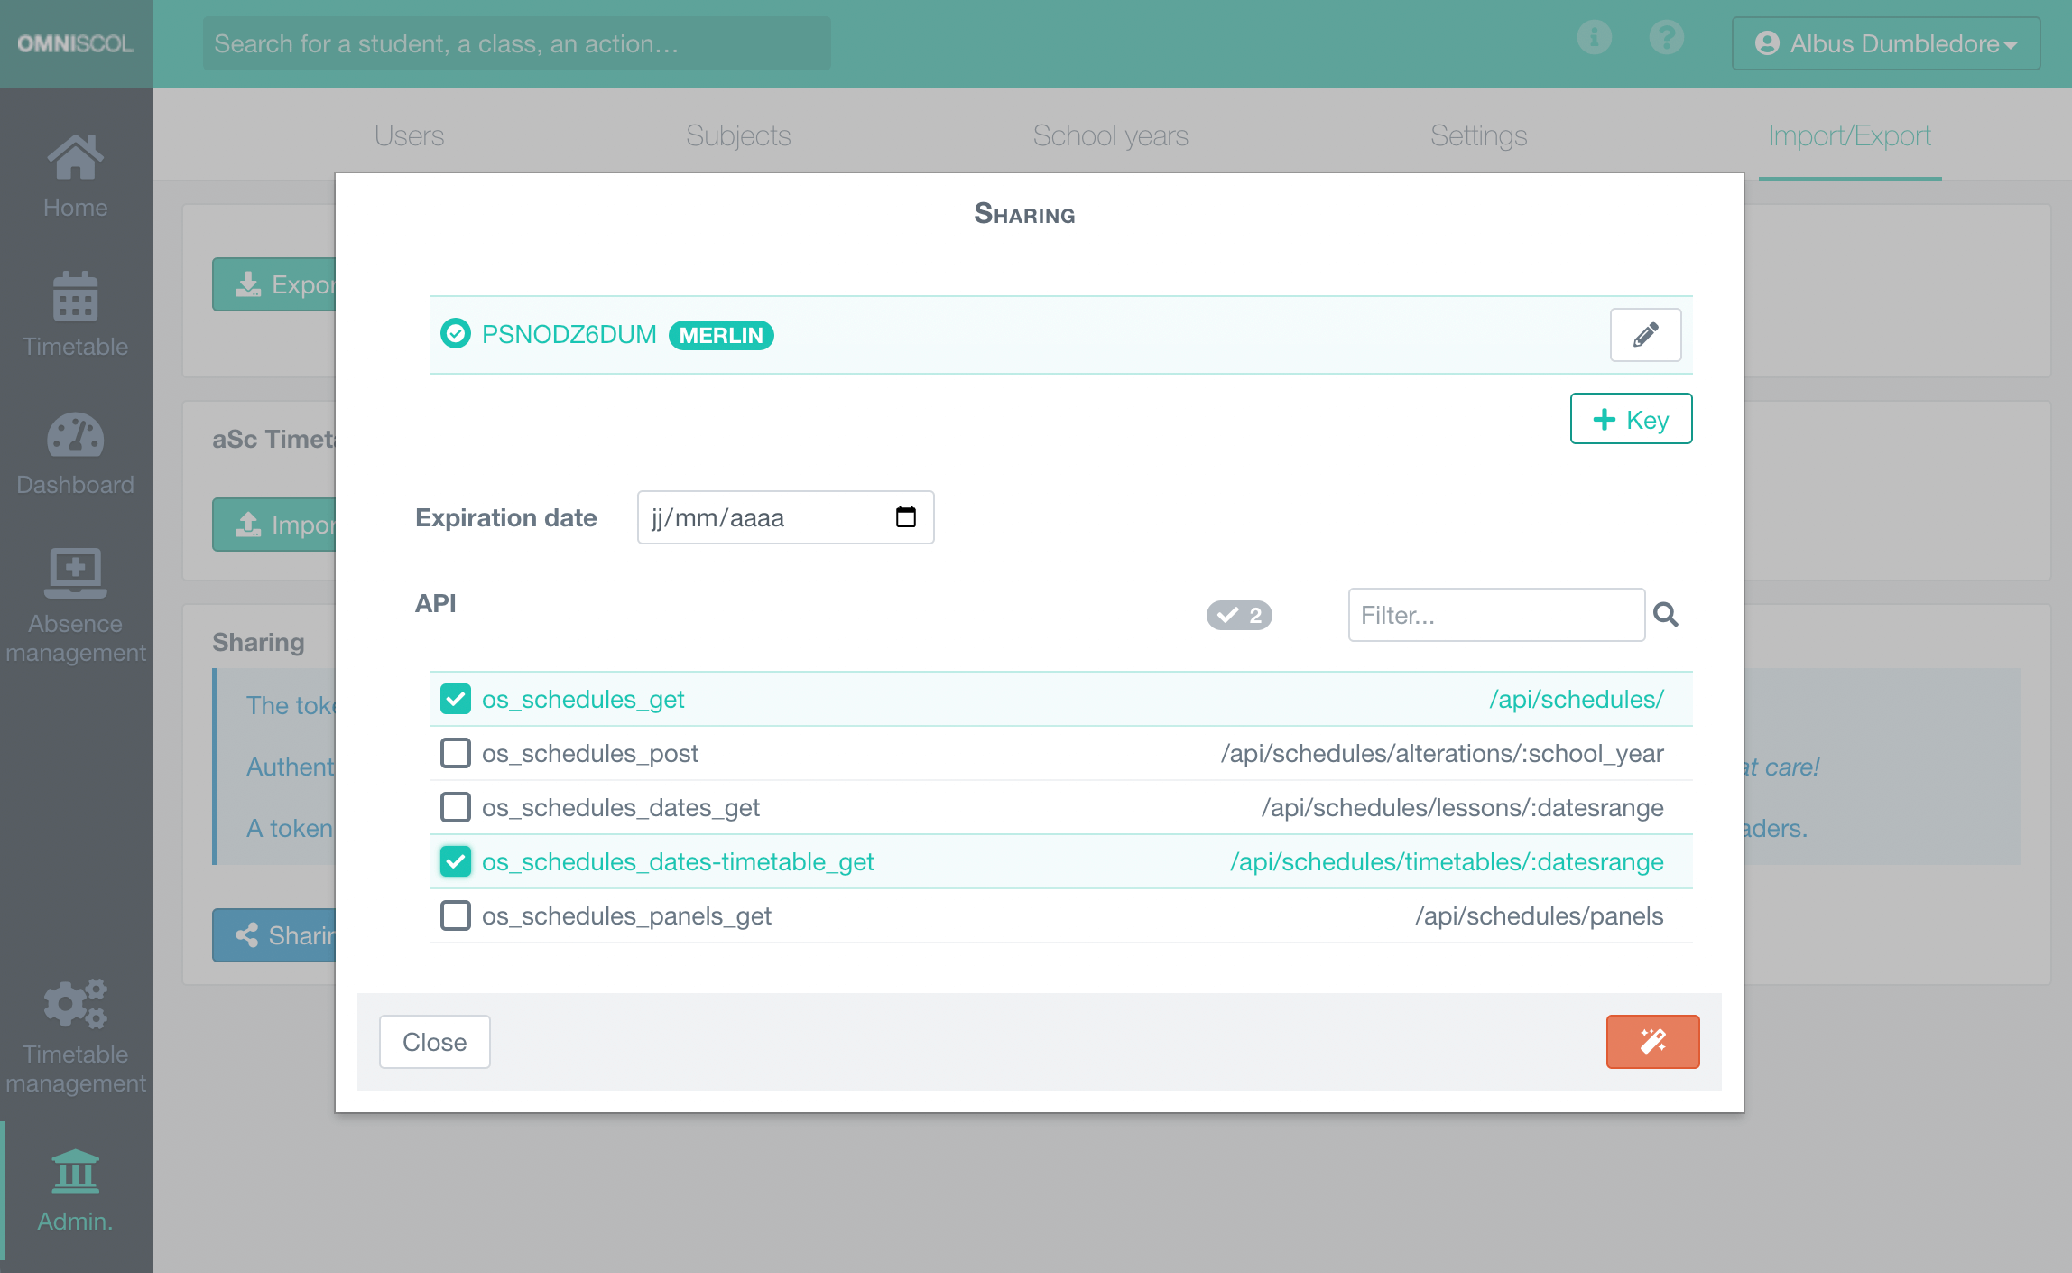
Task: Disable os_schedules_dates-timetable_get
Action: coord(456,861)
